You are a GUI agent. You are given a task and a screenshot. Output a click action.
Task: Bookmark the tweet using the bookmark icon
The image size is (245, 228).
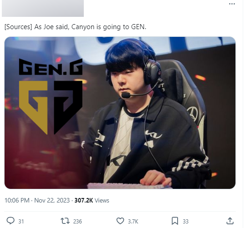[x=175, y=221]
